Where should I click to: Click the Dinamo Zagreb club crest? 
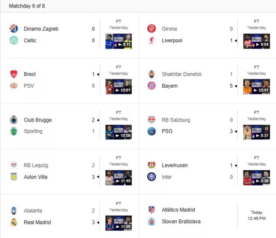pos(14,28)
